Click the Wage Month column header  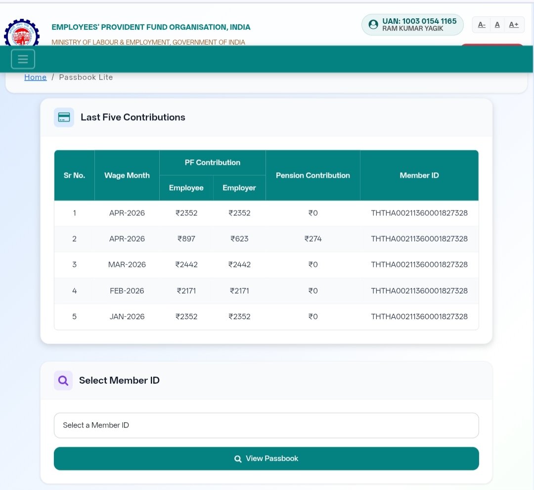pos(127,175)
